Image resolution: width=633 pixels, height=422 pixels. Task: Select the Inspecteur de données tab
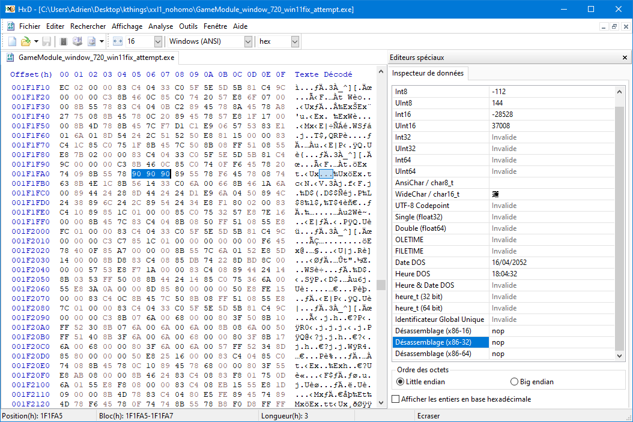(428, 73)
